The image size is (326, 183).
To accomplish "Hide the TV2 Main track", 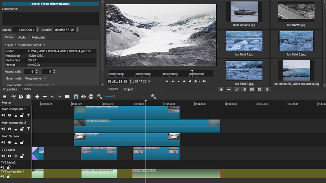I will (9, 156).
